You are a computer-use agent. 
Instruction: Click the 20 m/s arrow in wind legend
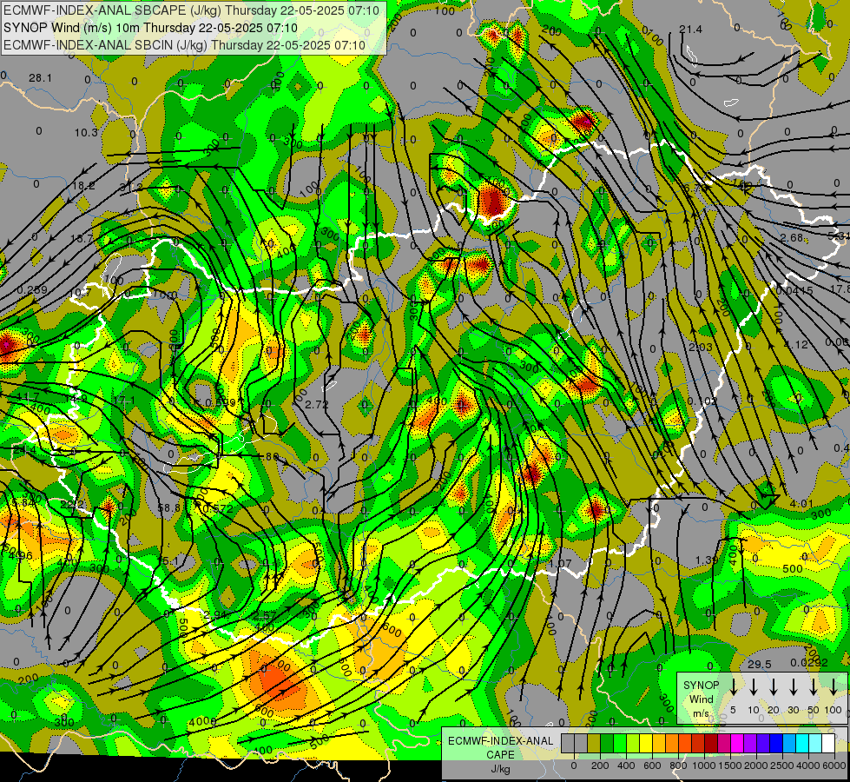[774, 687]
